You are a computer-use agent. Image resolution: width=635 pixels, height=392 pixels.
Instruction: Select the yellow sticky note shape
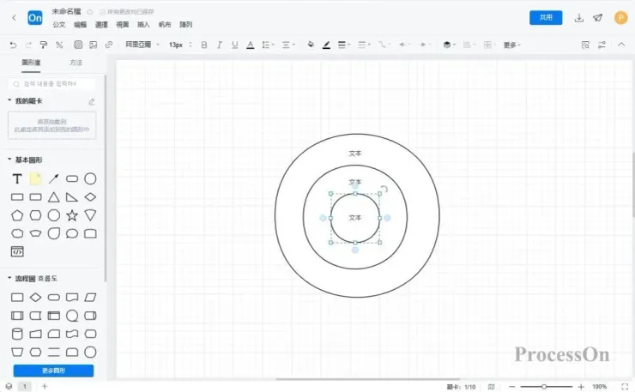[35, 178]
